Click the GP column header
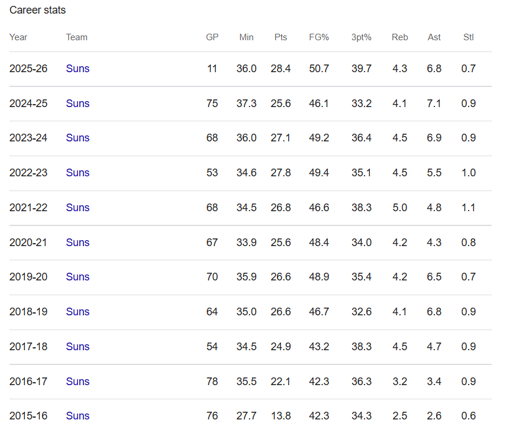 coord(212,37)
